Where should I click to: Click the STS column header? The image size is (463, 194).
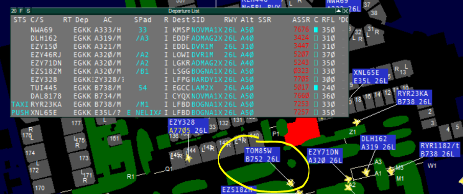click(19, 20)
